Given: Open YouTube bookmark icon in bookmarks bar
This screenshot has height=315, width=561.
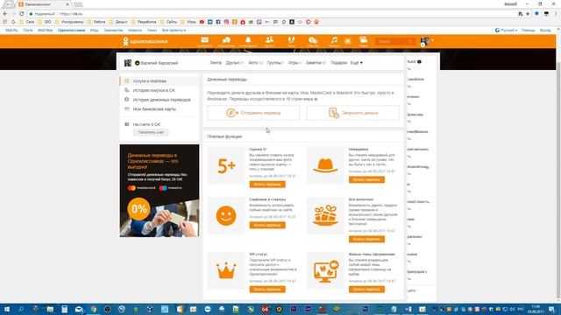Looking at the screenshot, I should 202,22.
